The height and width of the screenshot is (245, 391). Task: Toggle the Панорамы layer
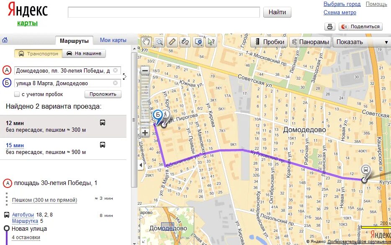pyautogui.click(x=310, y=42)
